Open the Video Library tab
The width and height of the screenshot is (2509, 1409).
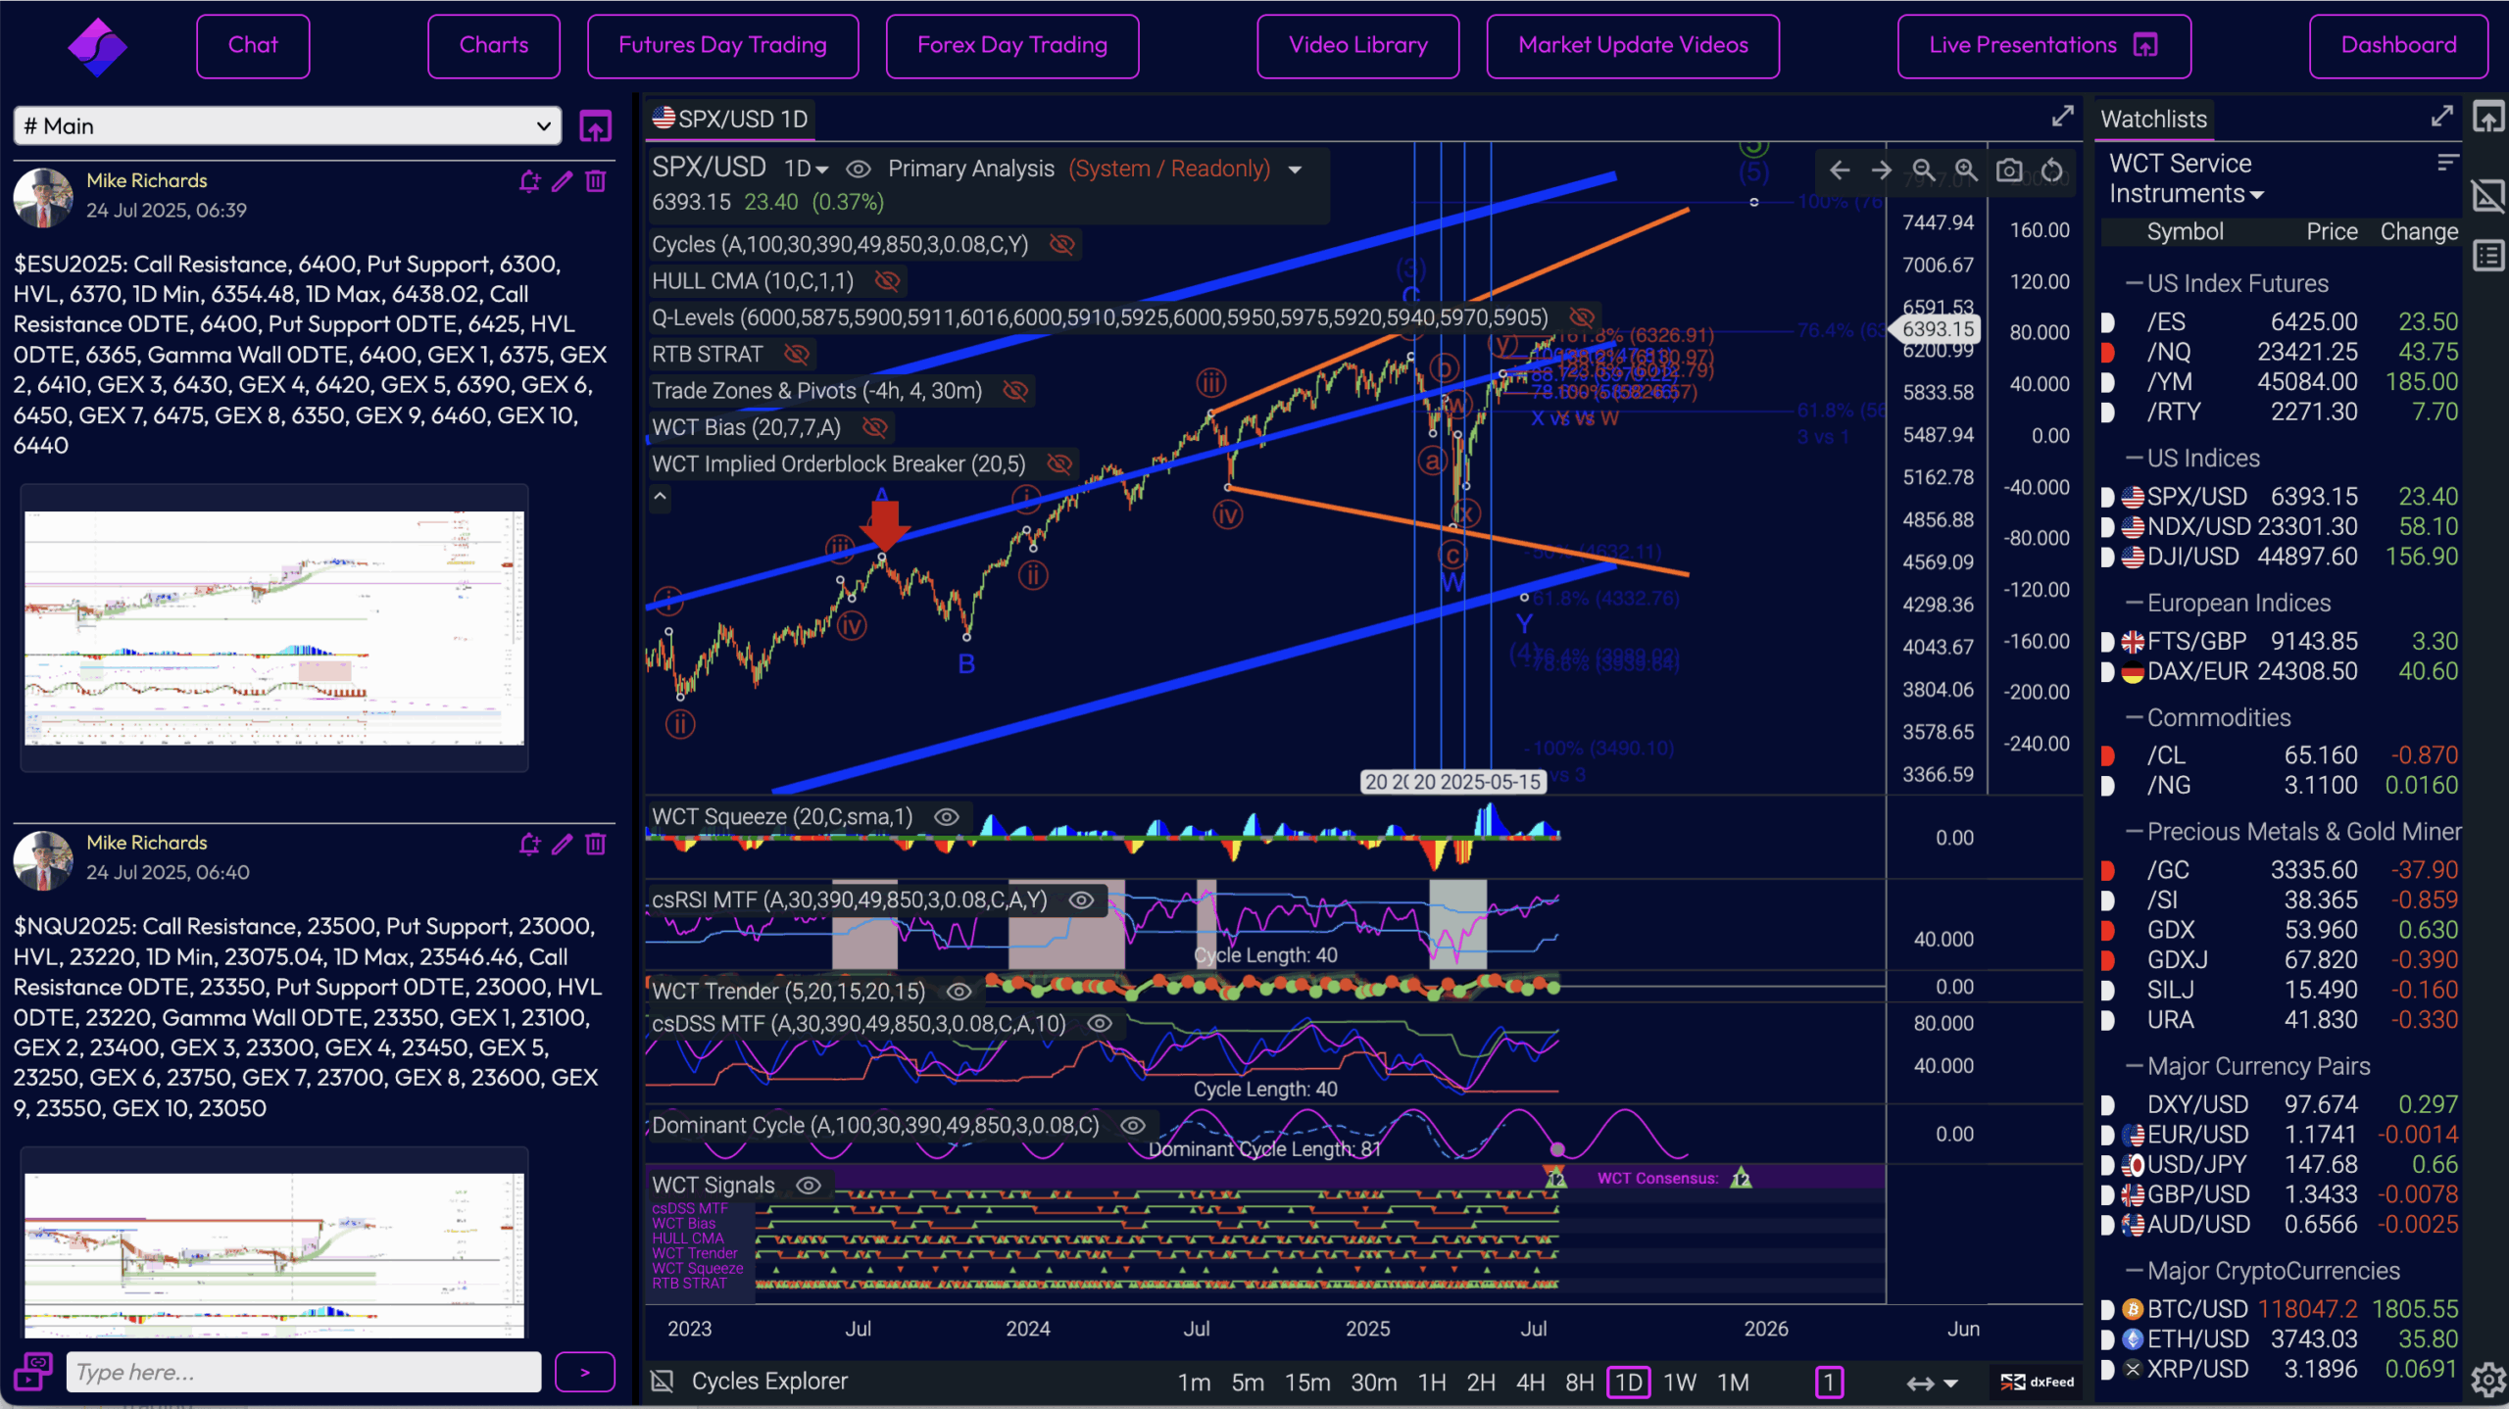point(1358,46)
